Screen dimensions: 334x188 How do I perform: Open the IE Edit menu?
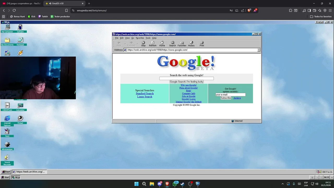pyautogui.click(x=122, y=38)
